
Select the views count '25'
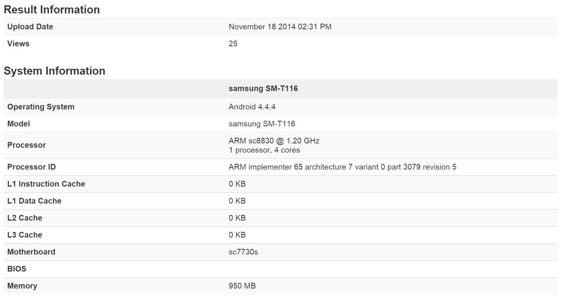[233, 44]
